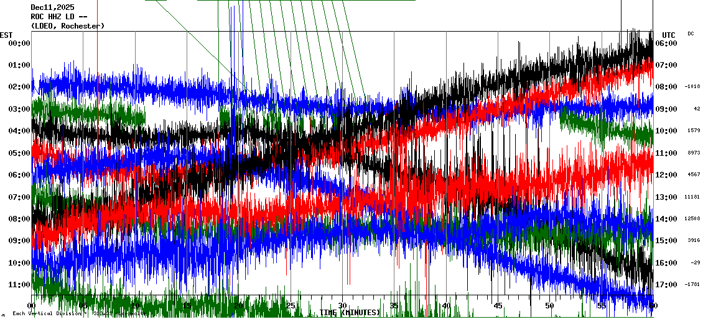The width and height of the screenshot is (703, 322).
Task: Pick the 11:00 EST time label
Action: pos(19,285)
